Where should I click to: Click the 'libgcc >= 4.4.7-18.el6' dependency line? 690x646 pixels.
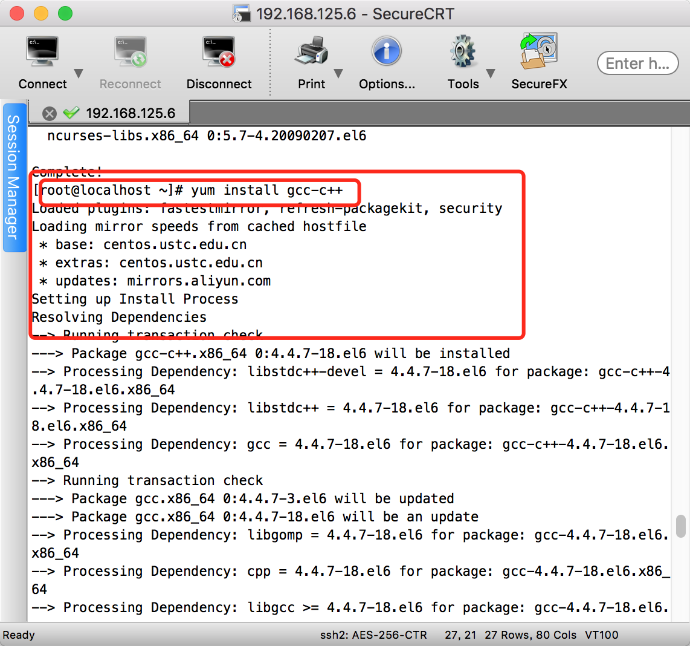(x=350, y=607)
